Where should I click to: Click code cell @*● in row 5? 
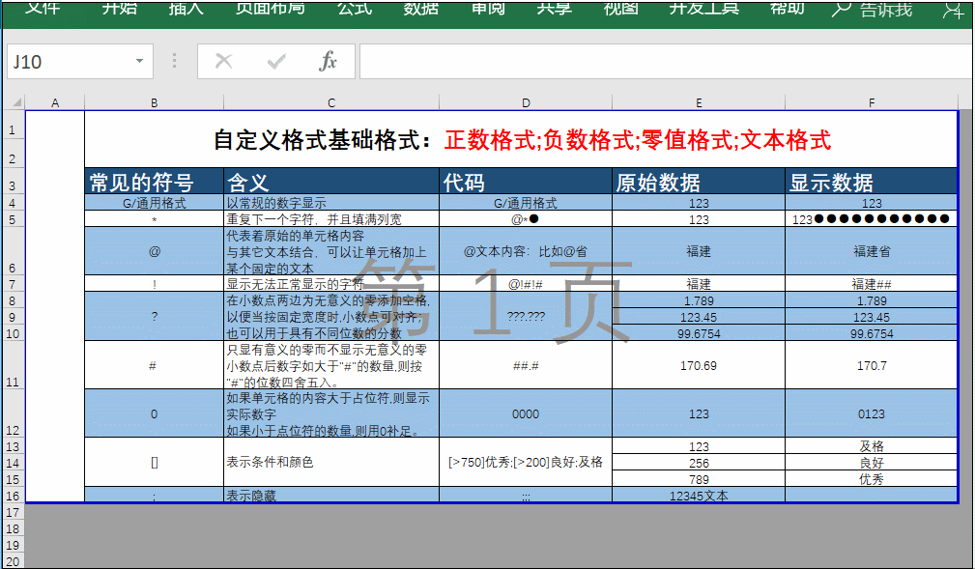click(x=526, y=219)
